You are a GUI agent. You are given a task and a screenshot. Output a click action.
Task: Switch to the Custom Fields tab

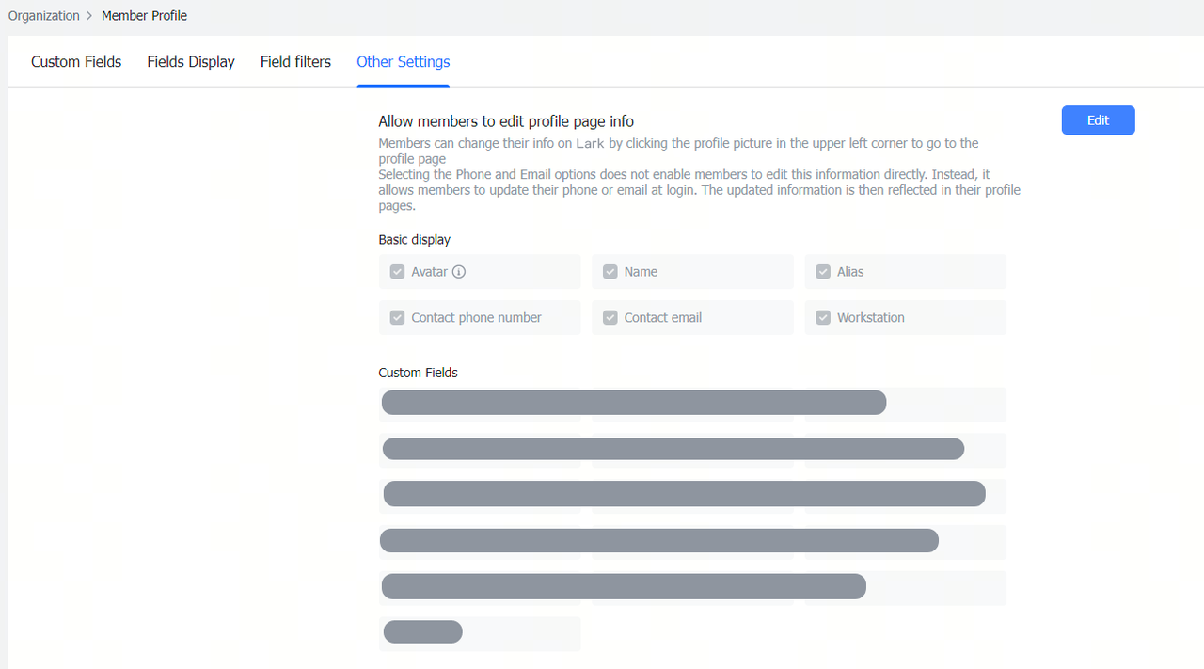tap(76, 62)
